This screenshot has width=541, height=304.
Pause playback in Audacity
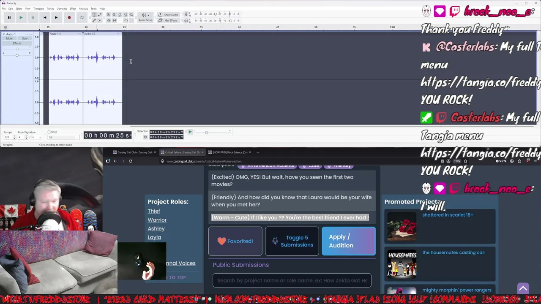tap(9, 17)
